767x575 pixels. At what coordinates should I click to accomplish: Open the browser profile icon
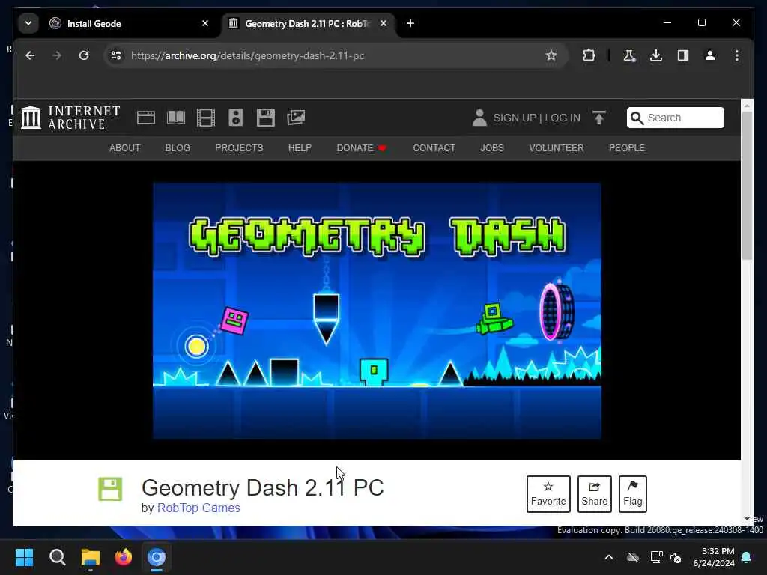tap(710, 55)
